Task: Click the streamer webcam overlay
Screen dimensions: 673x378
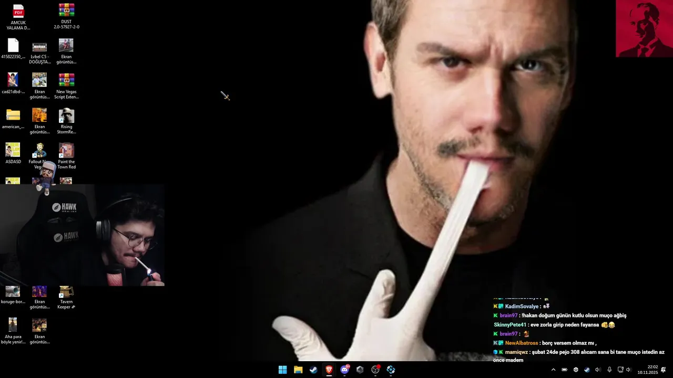Action: [x=82, y=235]
